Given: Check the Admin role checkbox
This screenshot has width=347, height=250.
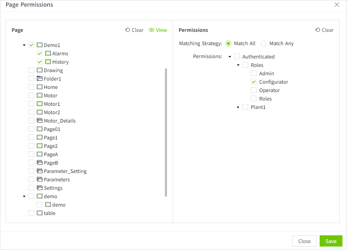Looking at the screenshot, I should tap(254, 74).
